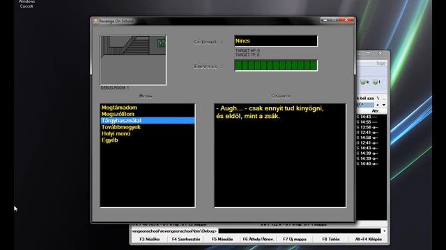Viewport: 446px width, 250px height.
Task: Close the Revenge On School window
Action: 346,20
